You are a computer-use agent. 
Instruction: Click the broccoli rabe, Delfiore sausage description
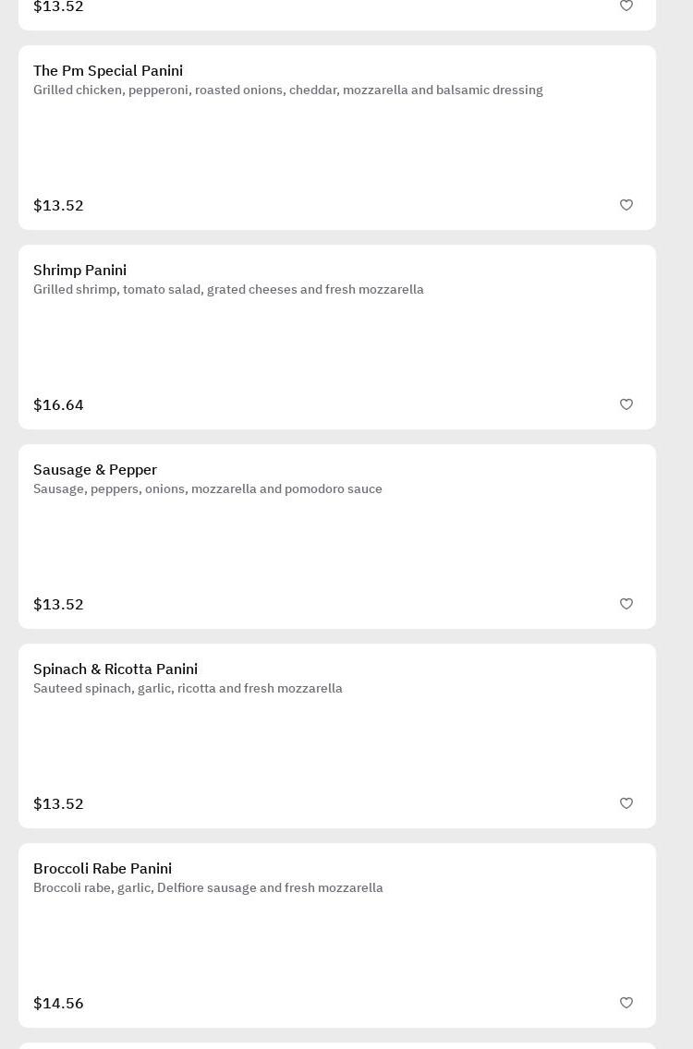pos(208,888)
